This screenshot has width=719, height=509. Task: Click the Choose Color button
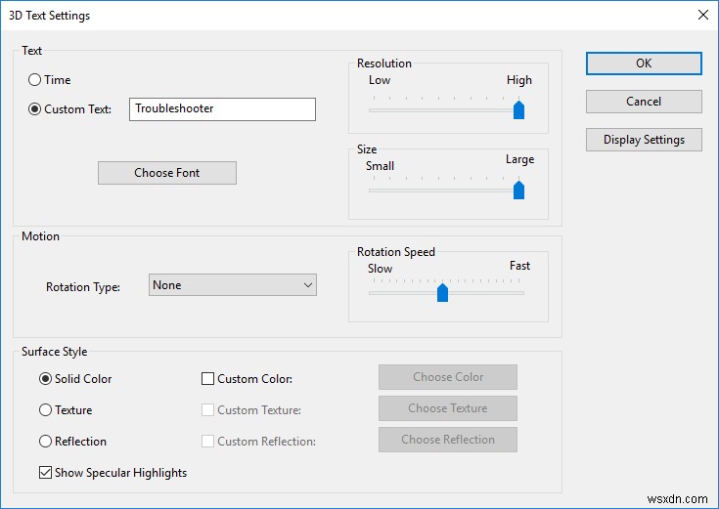click(448, 377)
